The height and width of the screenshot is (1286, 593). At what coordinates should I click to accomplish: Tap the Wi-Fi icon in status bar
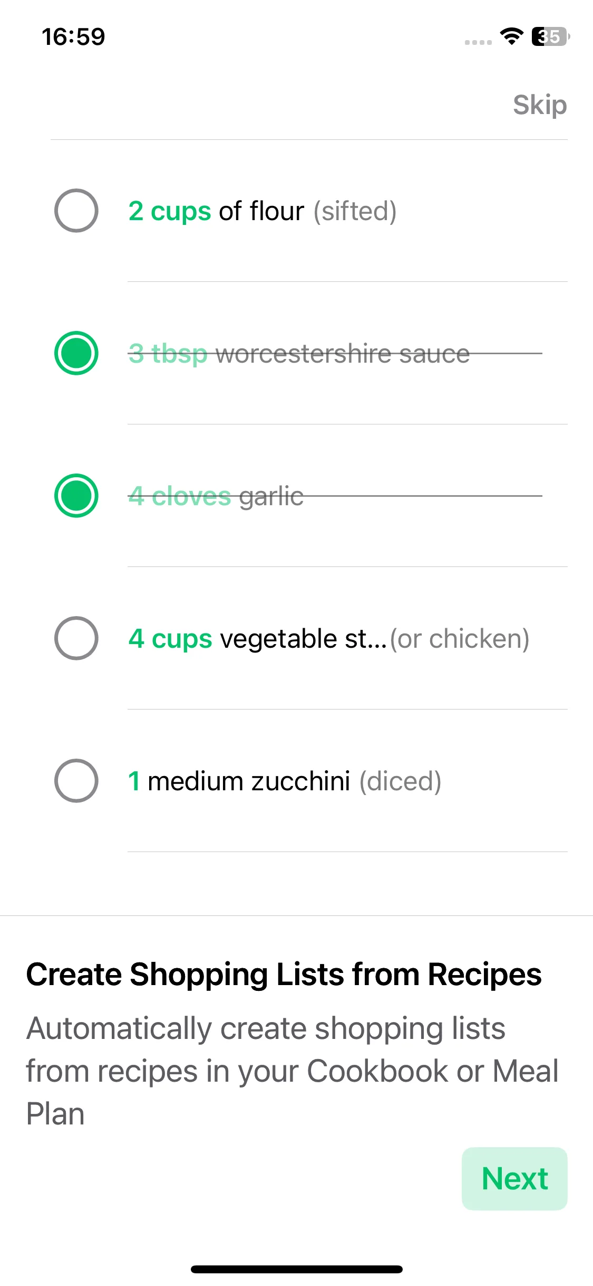click(511, 36)
